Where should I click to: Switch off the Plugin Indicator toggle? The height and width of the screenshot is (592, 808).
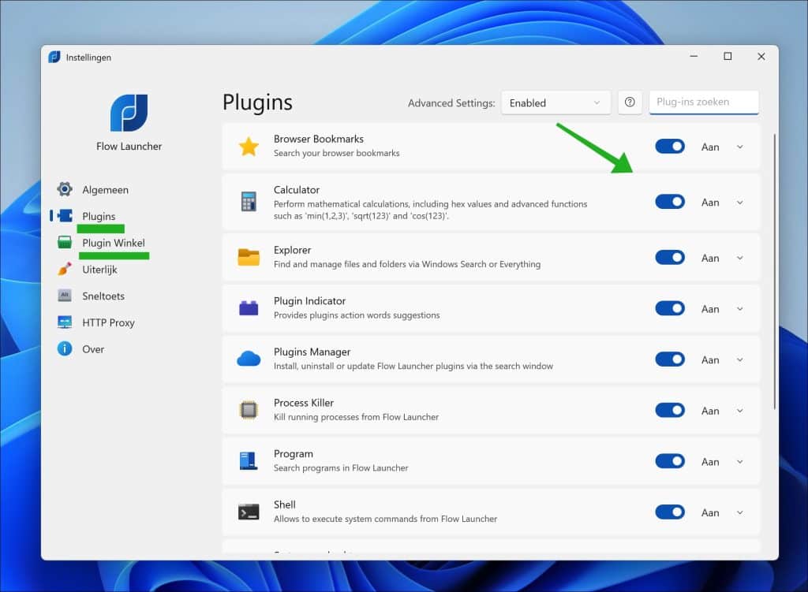coord(670,308)
